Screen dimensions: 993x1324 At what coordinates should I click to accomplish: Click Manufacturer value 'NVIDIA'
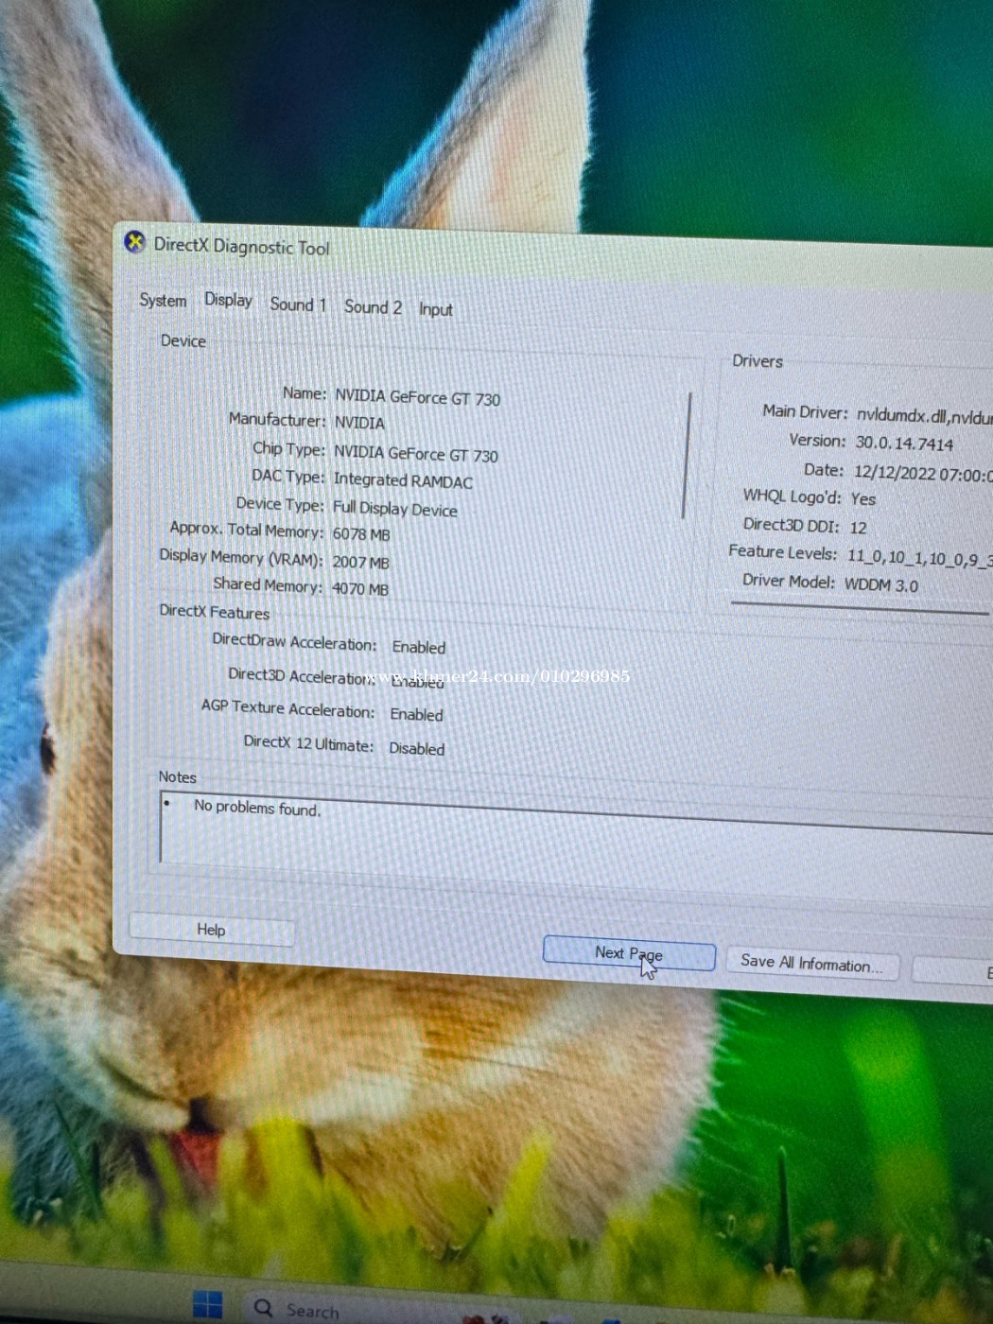[359, 423]
